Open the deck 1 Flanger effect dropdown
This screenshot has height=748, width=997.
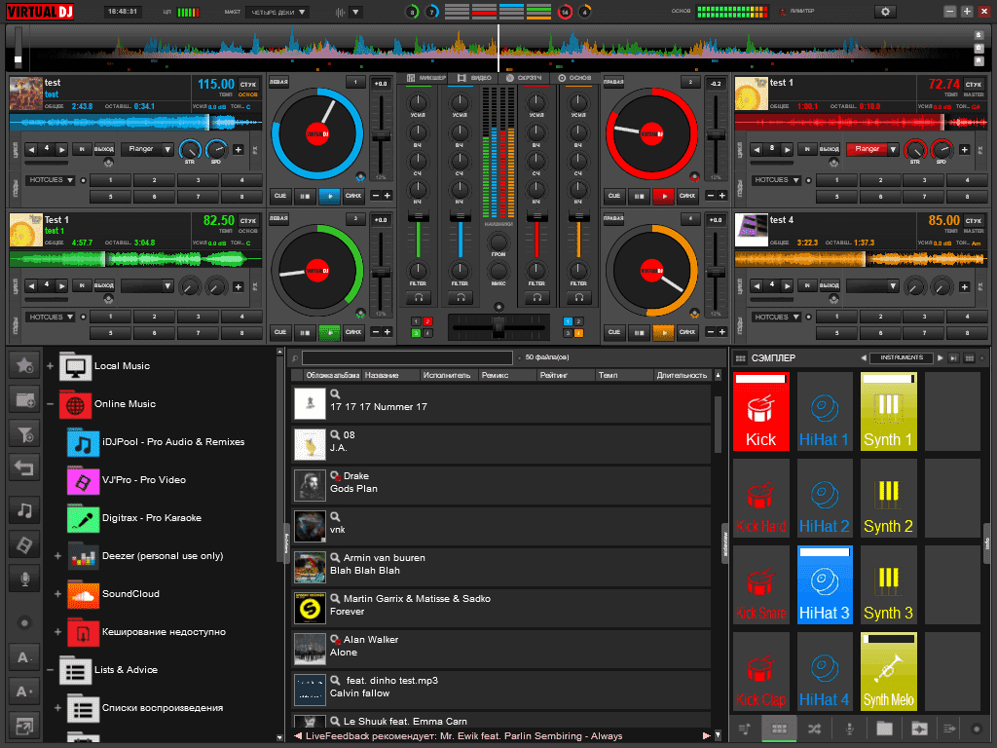147,149
